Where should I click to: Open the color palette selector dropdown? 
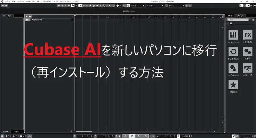click(x=119, y=5)
